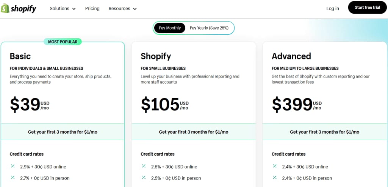Click the $105 USD/mo price
This screenshot has height=187, width=388.
click(164, 104)
